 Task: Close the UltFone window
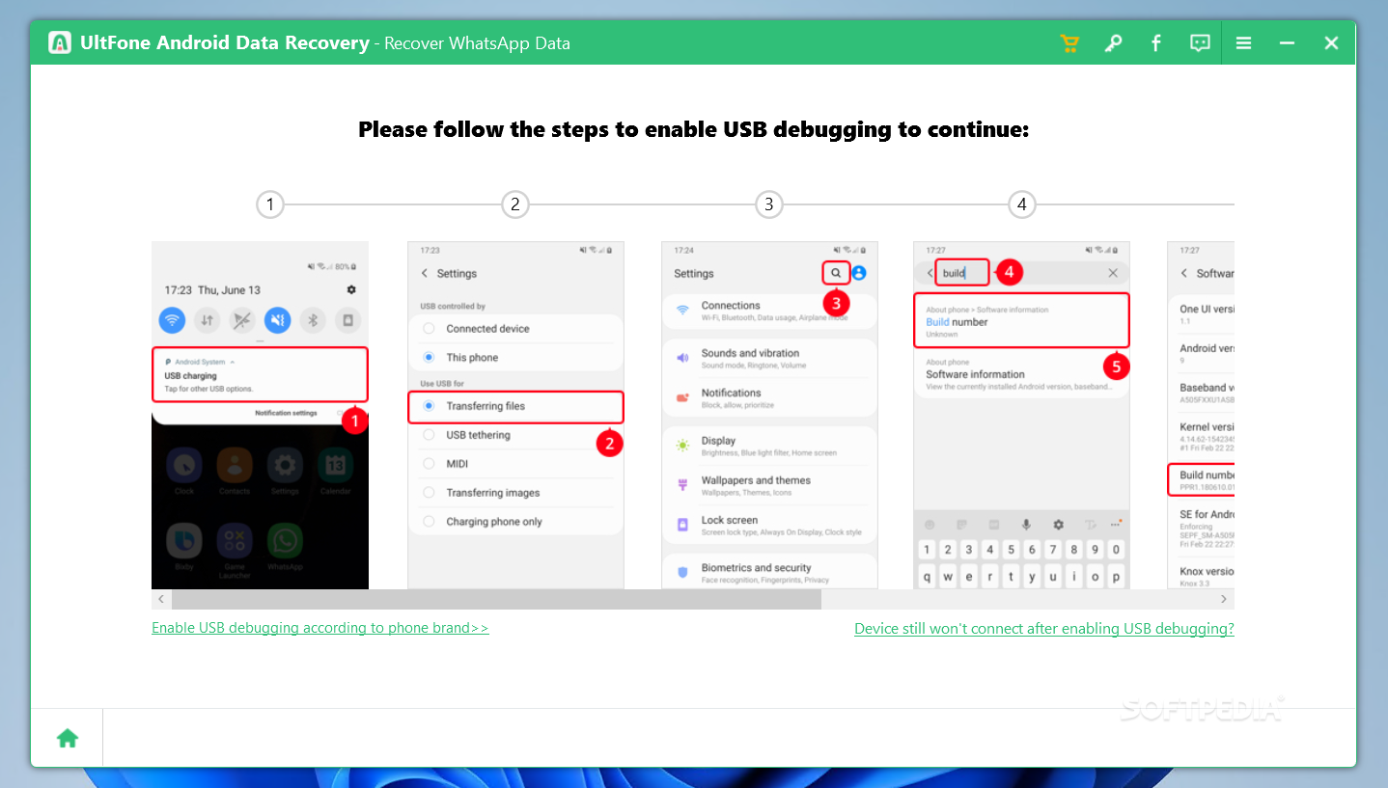point(1331,43)
